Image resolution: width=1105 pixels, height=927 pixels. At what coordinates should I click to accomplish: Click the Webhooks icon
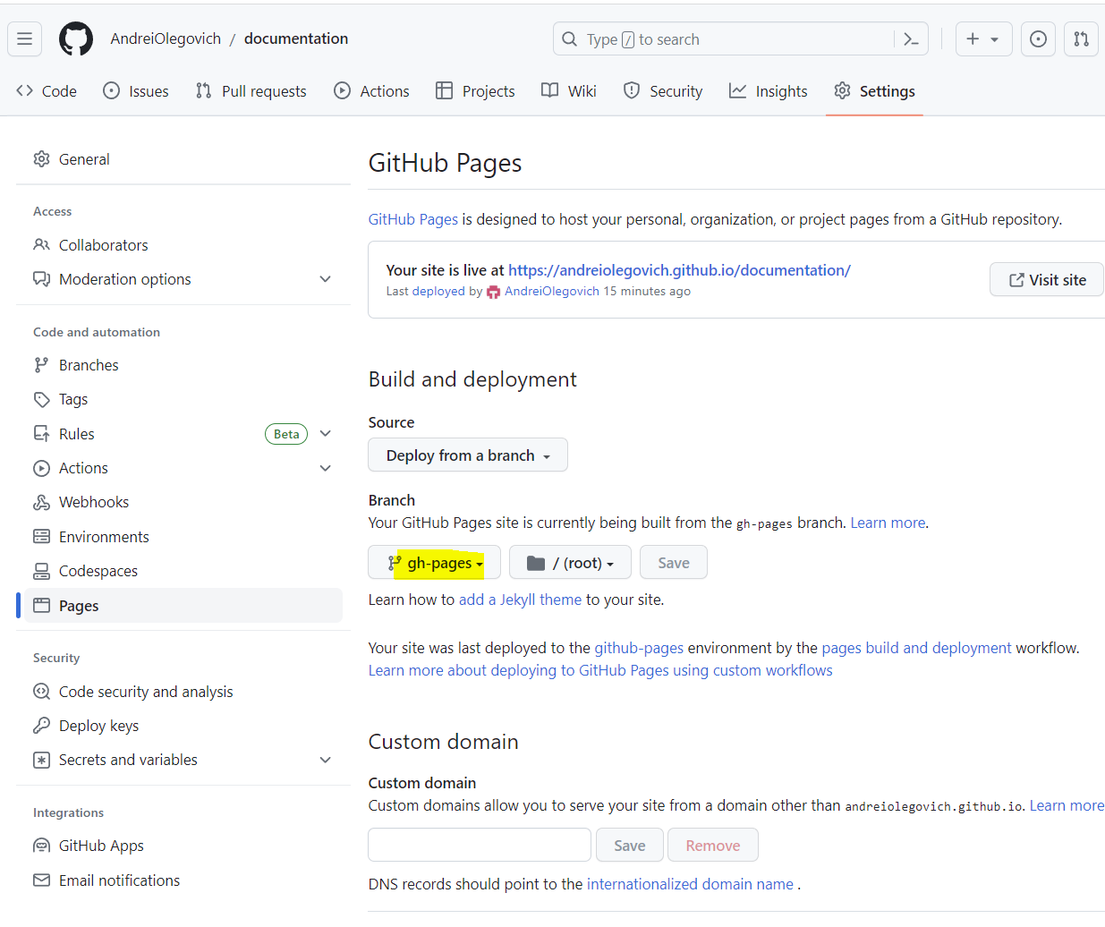pos(41,502)
